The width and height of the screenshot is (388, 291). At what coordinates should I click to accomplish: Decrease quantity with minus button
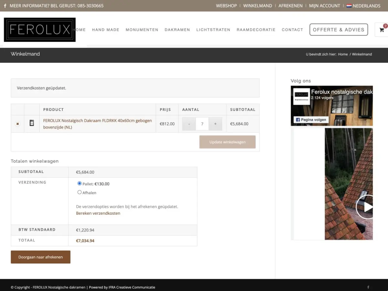(x=189, y=124)
